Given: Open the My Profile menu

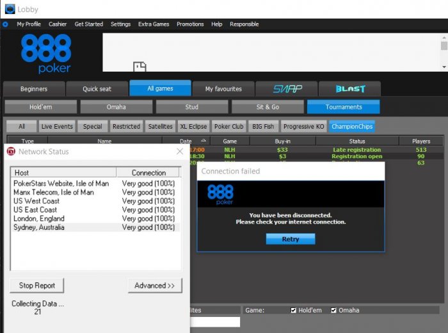Looking at the screenshot, I should click(29, 24).
